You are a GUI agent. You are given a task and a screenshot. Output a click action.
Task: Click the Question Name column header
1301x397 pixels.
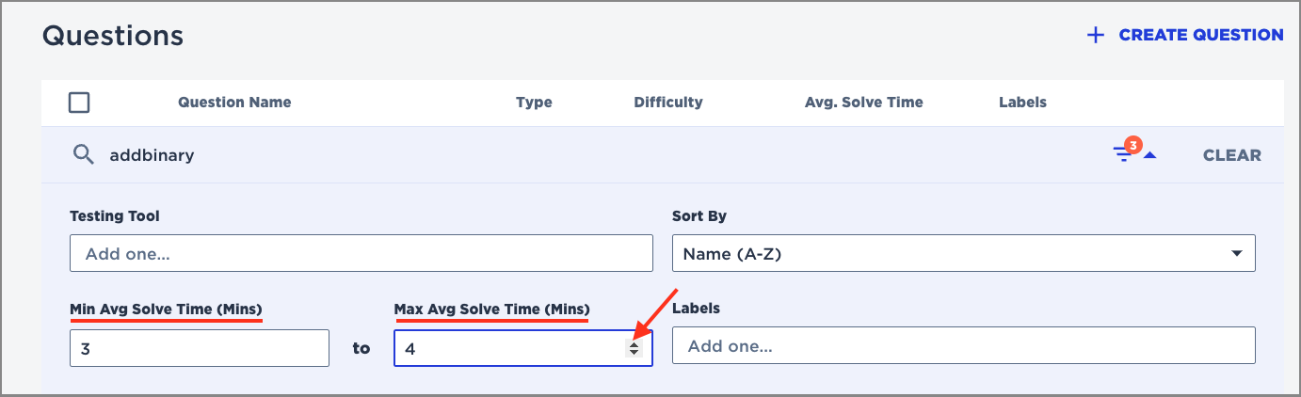click(234, 102)
